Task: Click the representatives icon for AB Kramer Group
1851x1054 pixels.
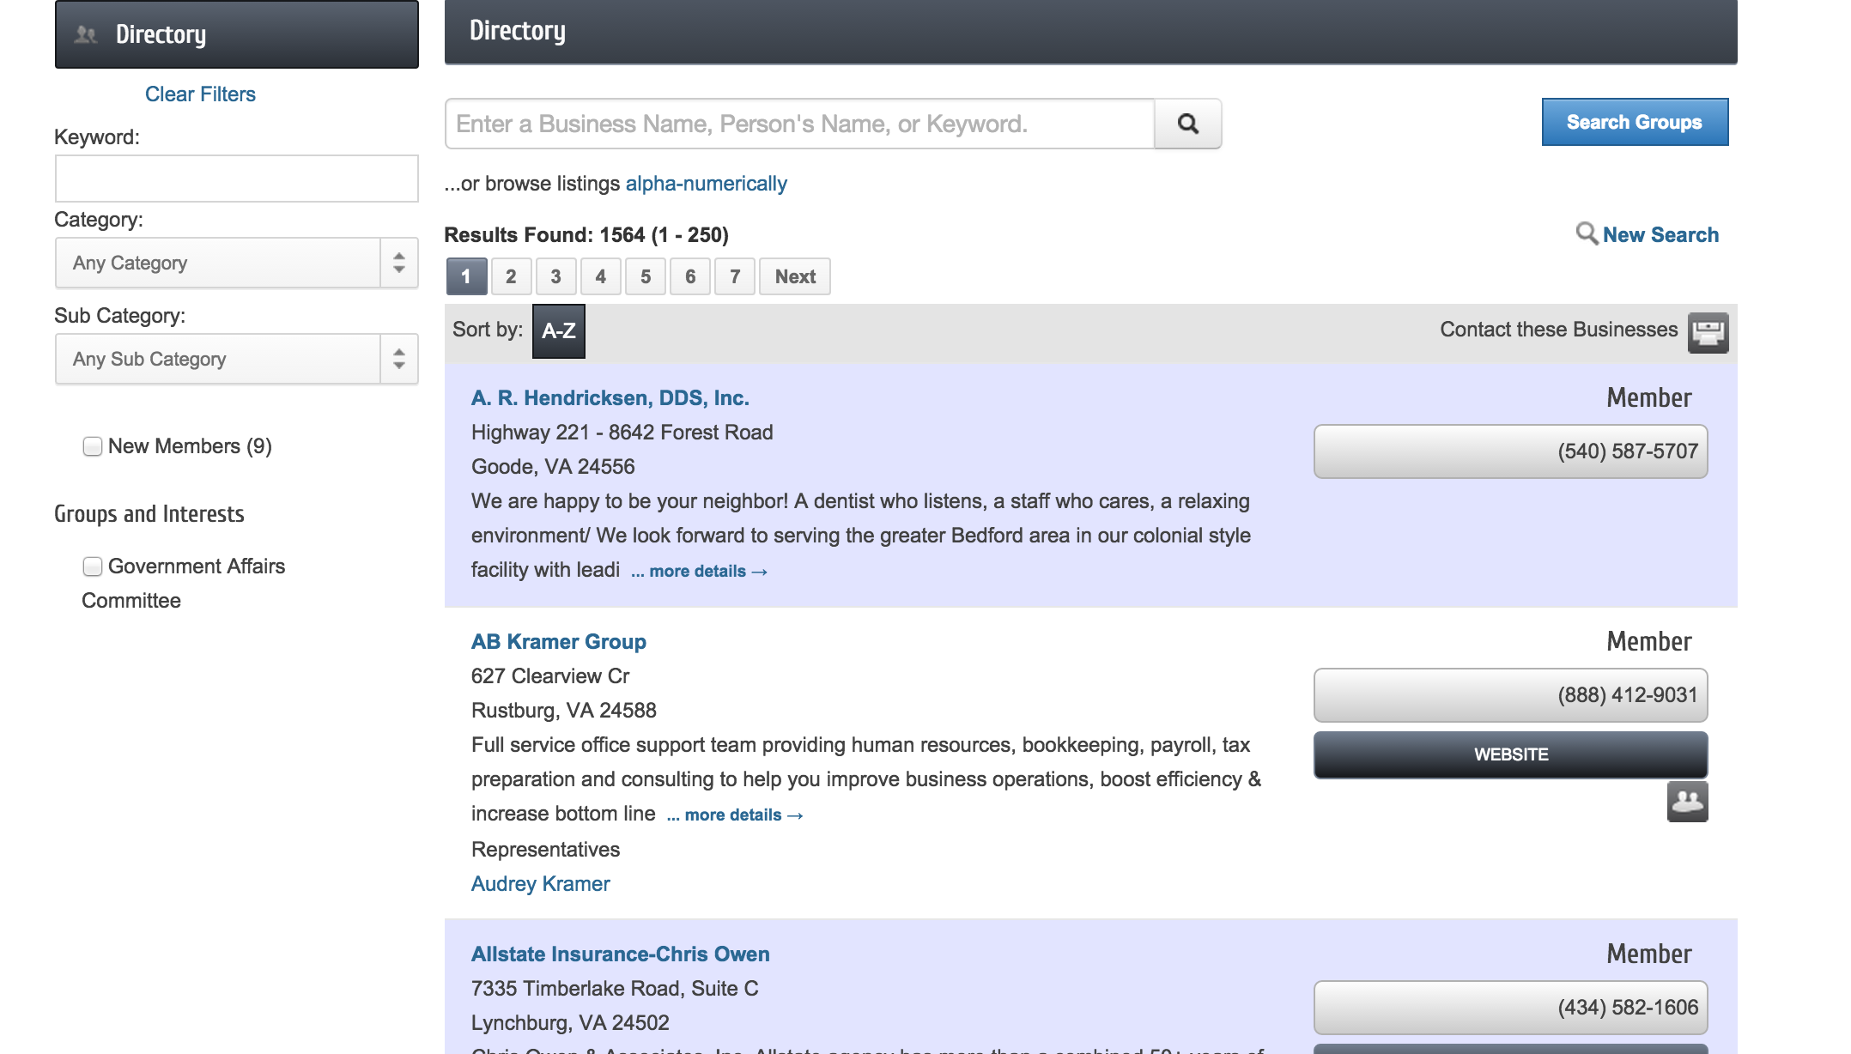Action: pos(1688,802)
